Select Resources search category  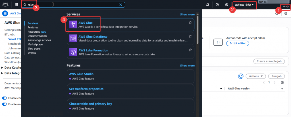34,32
